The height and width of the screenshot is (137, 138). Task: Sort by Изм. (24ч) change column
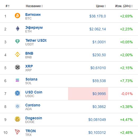124,6
